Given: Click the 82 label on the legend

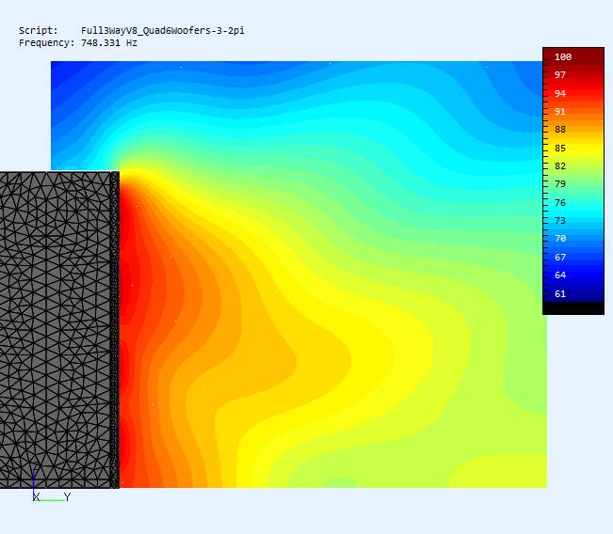Looking at the screenshot, I should (560, 166).
